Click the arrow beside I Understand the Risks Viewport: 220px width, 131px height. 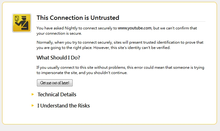[33, 106]
